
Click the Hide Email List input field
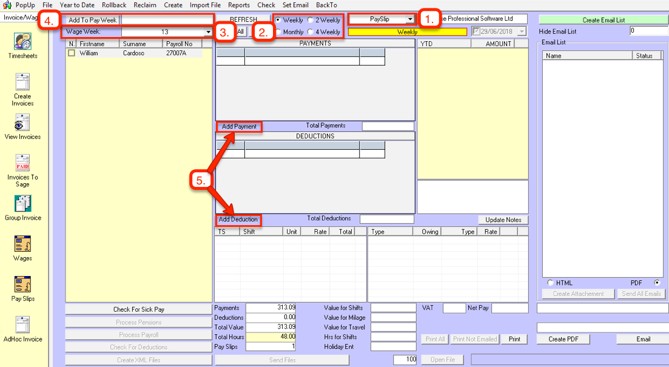(x=648, y=31)
